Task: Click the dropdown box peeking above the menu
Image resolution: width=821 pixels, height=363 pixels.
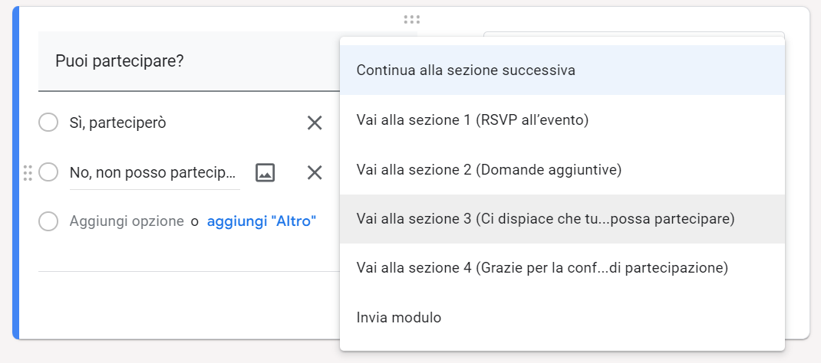Action: [633, 34]
